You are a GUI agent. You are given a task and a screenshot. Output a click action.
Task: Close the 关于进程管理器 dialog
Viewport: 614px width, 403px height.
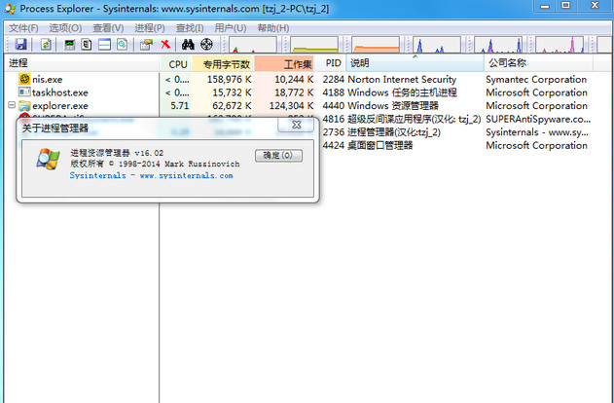point(297,125)
